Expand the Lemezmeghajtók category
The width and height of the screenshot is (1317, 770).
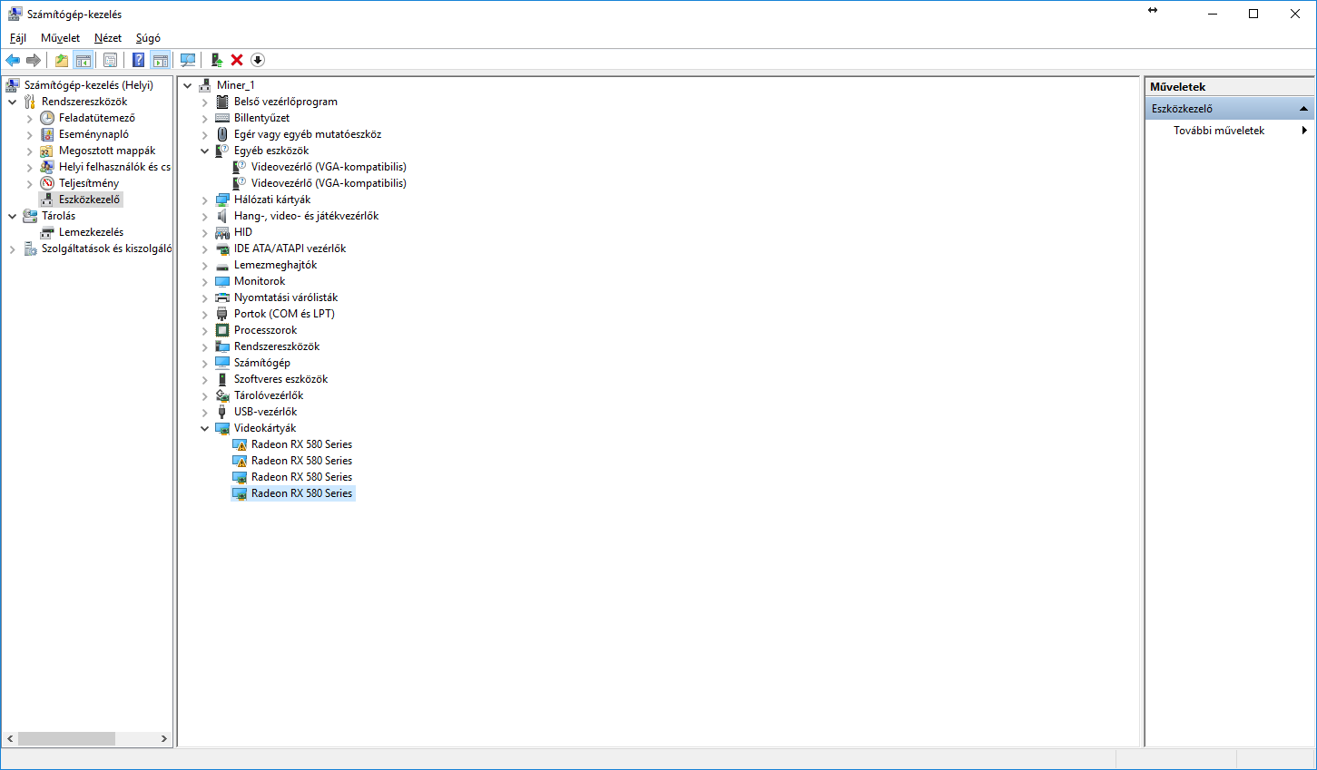tap(205, 265)
